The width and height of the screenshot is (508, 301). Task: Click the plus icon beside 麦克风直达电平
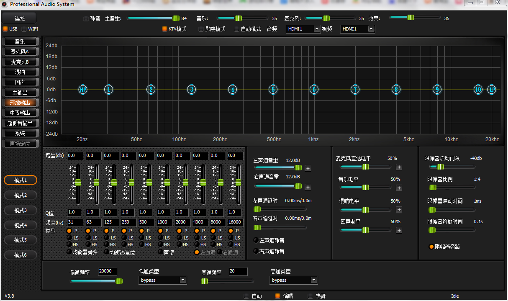tap(399, 167)
